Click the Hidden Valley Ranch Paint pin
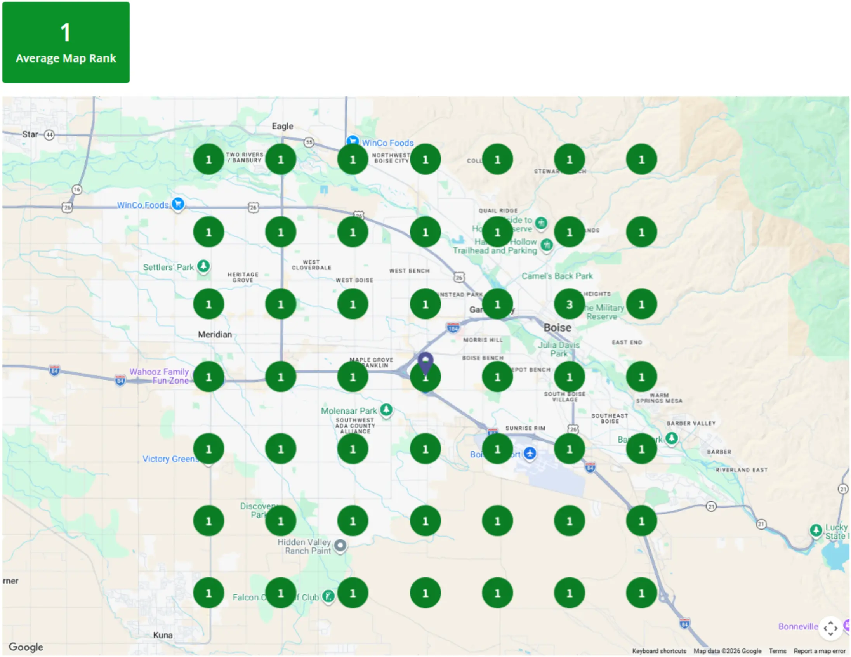The image size is (851, 657). click(340, 545)
